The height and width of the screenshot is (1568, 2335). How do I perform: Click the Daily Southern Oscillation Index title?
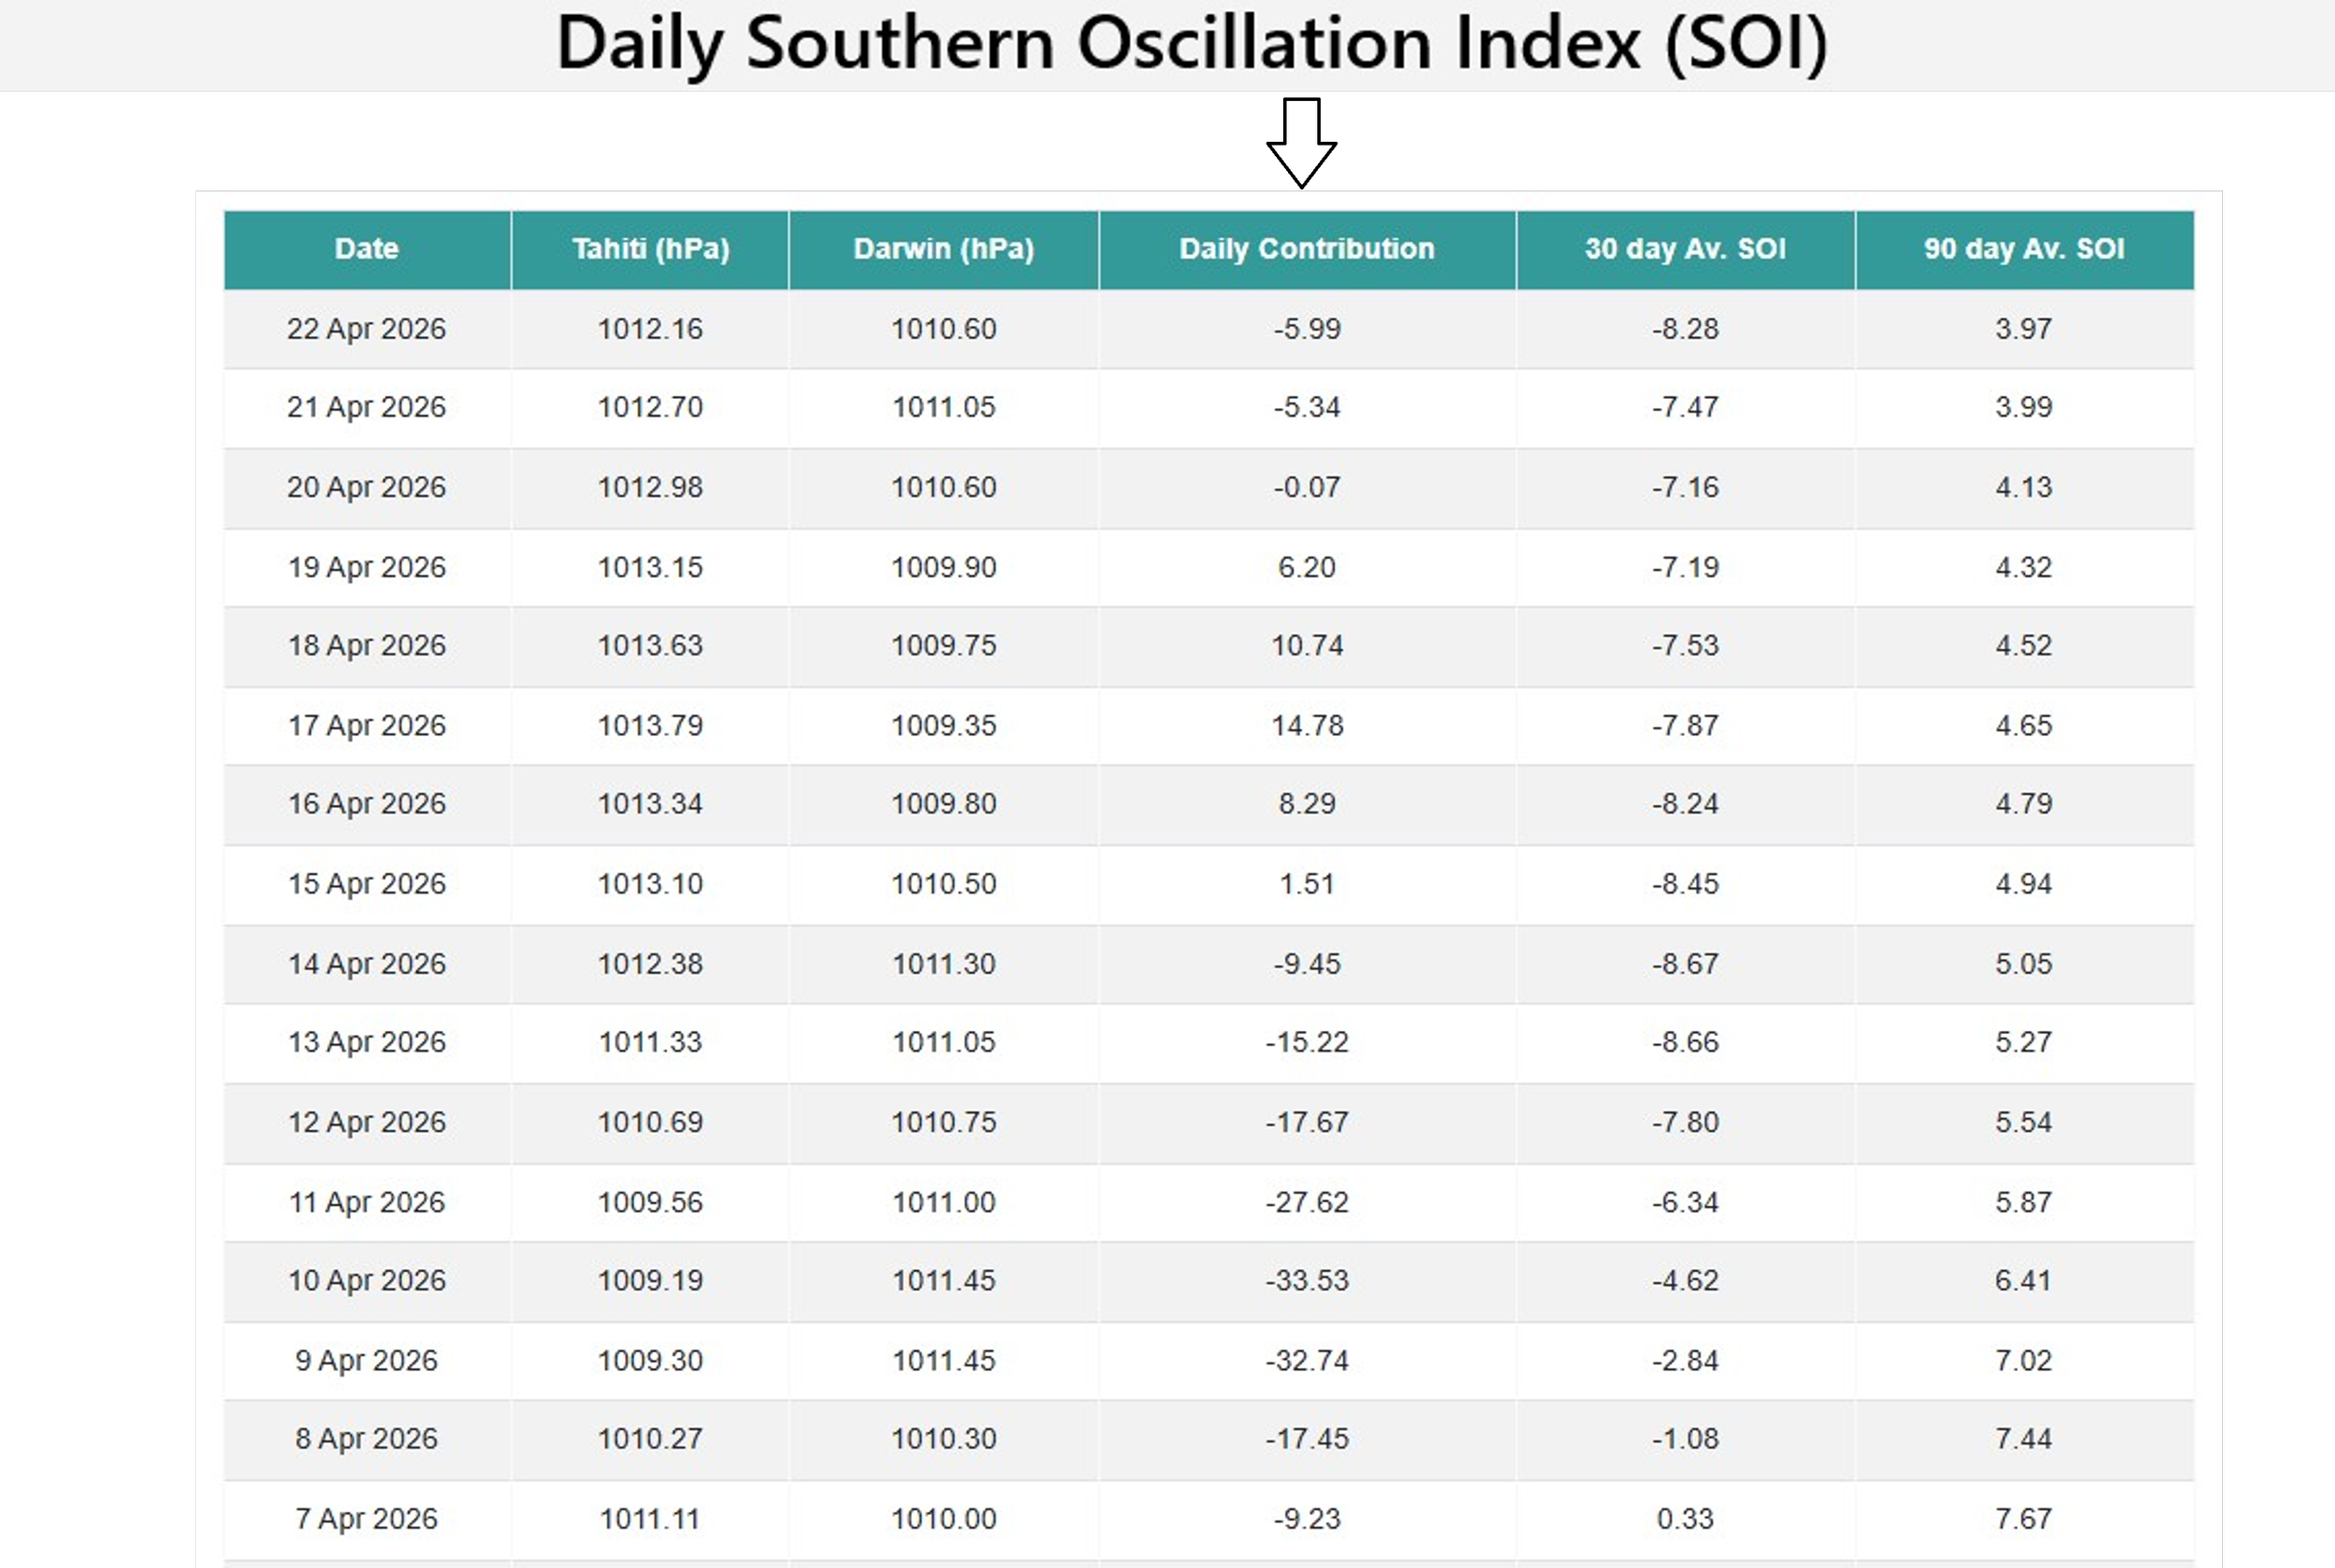point(1190,44)
